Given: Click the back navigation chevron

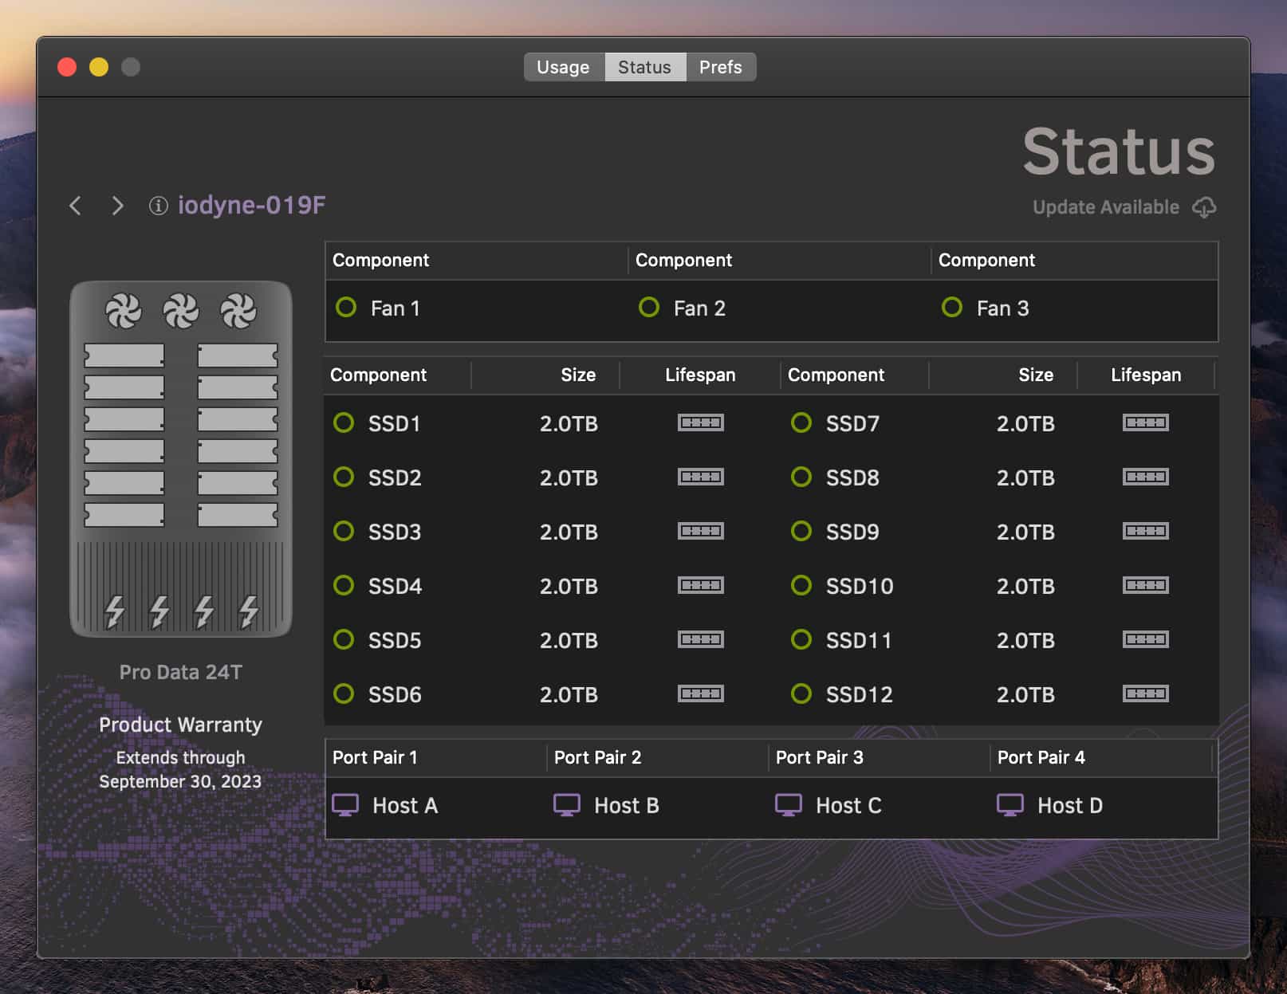Looking at the screenshot, I should click(x=75, y=206).
